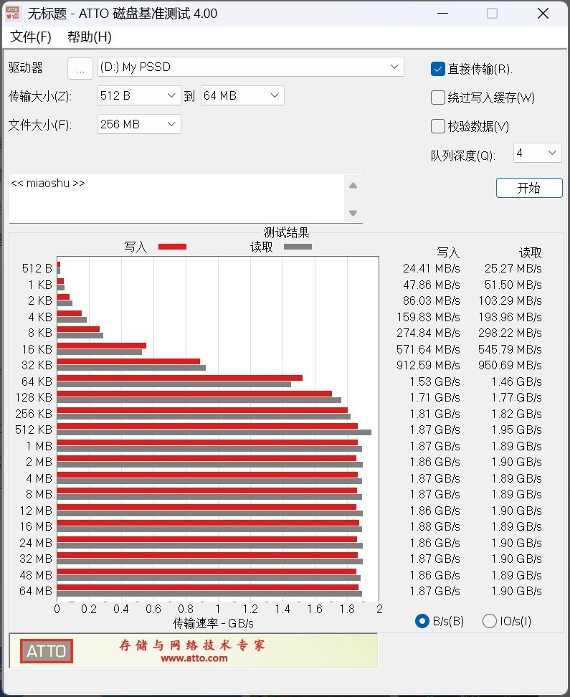Viewport: 570px width, 697px height.
Task: Click the 1.71 GB/s write value
Action: tap(434, 397)
